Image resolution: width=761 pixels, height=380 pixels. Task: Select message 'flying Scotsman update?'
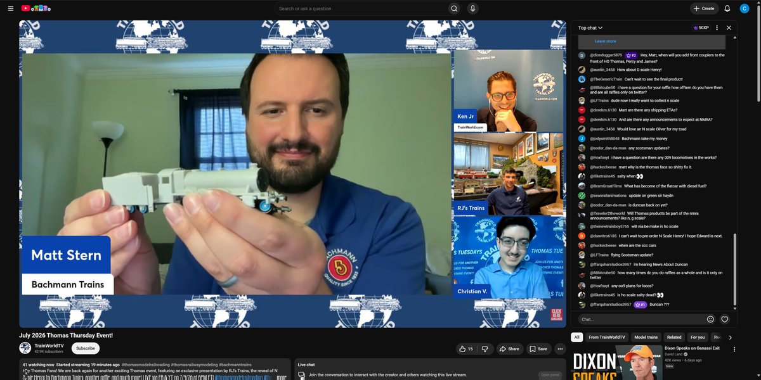pyautogui.click(x=634, y=255)
